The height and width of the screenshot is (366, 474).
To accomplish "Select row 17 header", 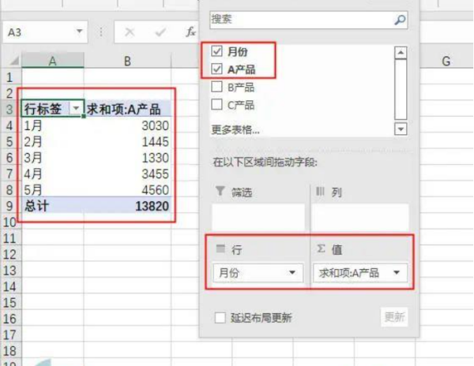I will tap(10, 335).
